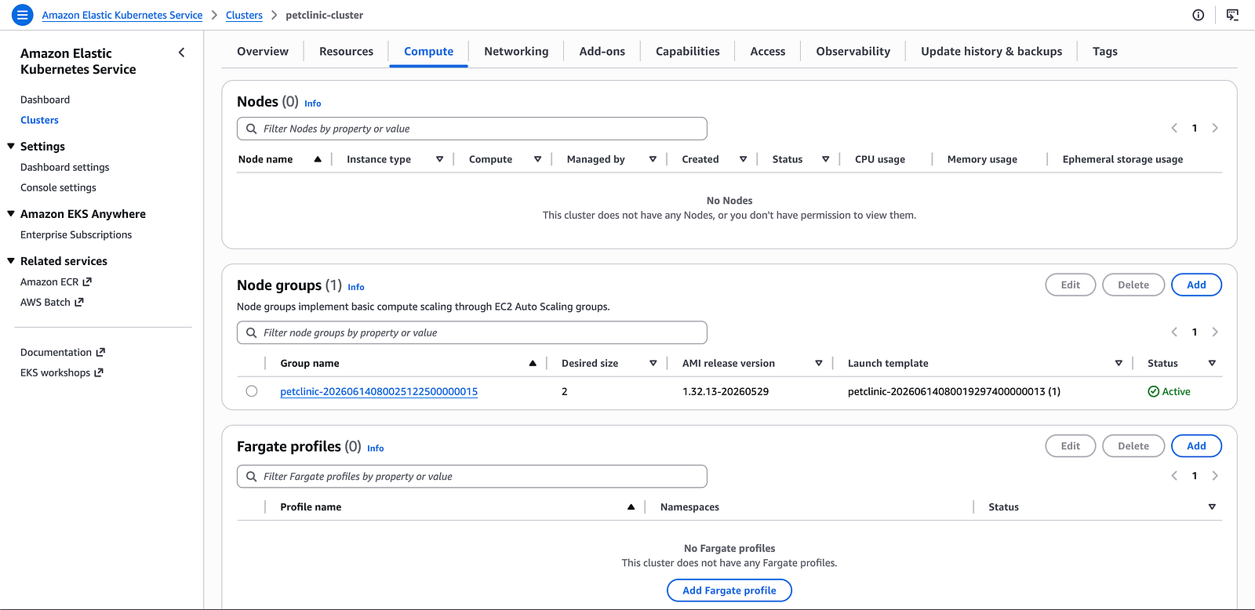Click Add button in Node groups
The height and width of the screenshot is (610, 1255).
click(x=1196, y=285)
